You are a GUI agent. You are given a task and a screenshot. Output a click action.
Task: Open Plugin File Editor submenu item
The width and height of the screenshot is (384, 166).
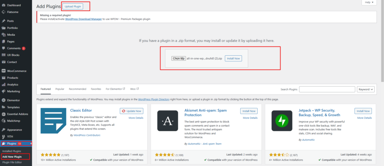tap(12, 162)
